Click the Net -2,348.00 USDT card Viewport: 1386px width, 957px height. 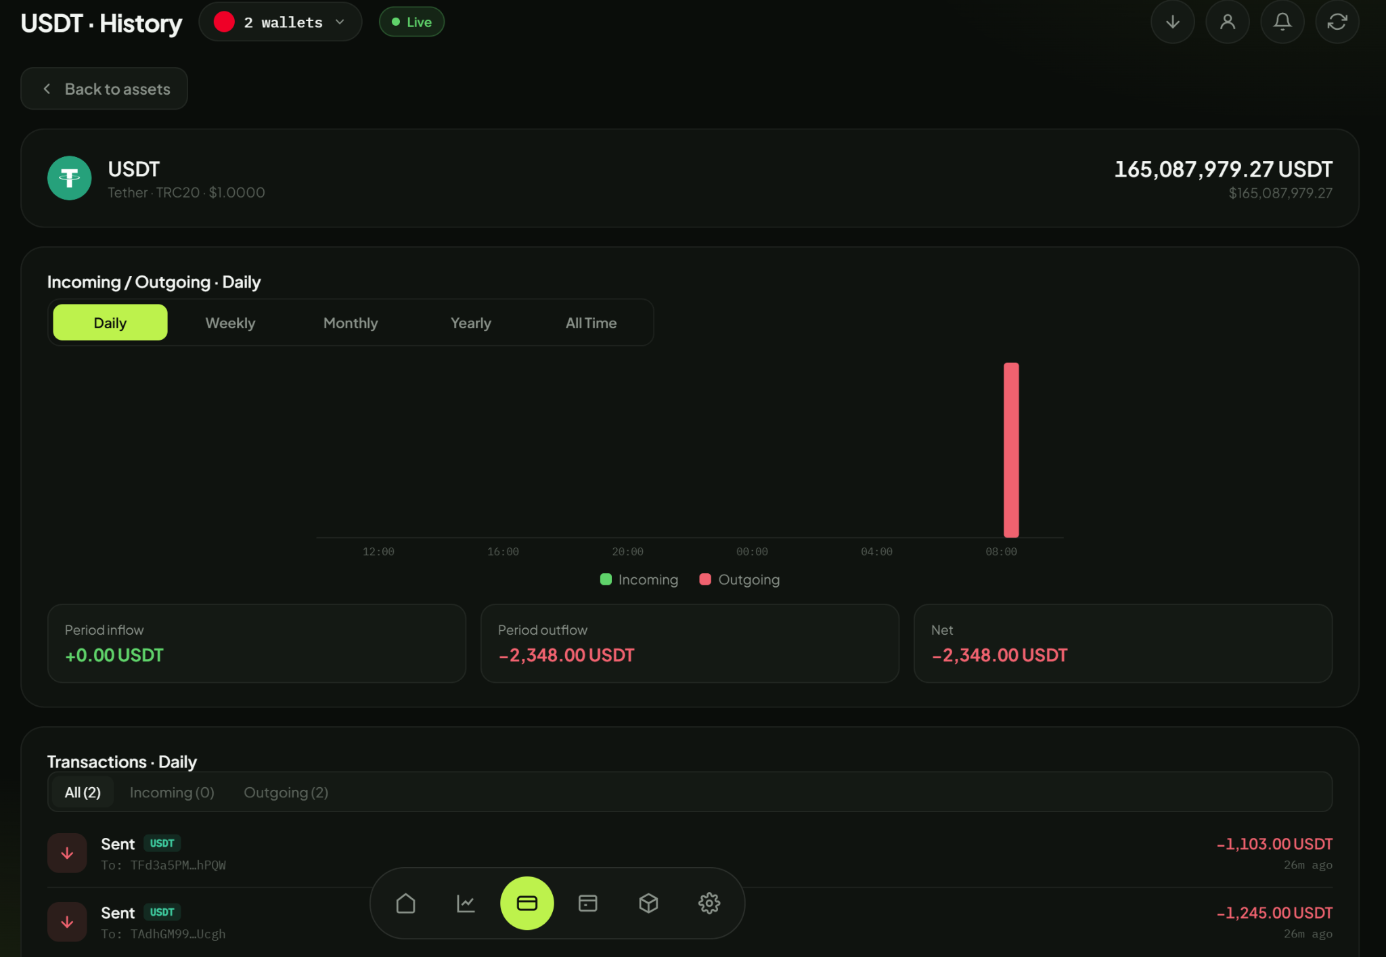point(1123,643)
